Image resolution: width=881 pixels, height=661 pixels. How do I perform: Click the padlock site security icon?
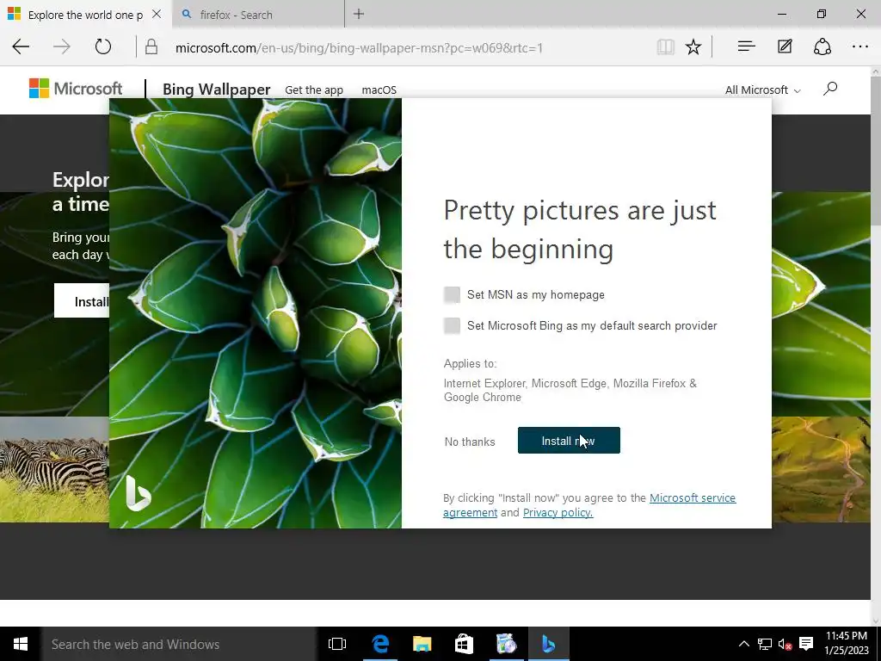[x=151, y=47]
